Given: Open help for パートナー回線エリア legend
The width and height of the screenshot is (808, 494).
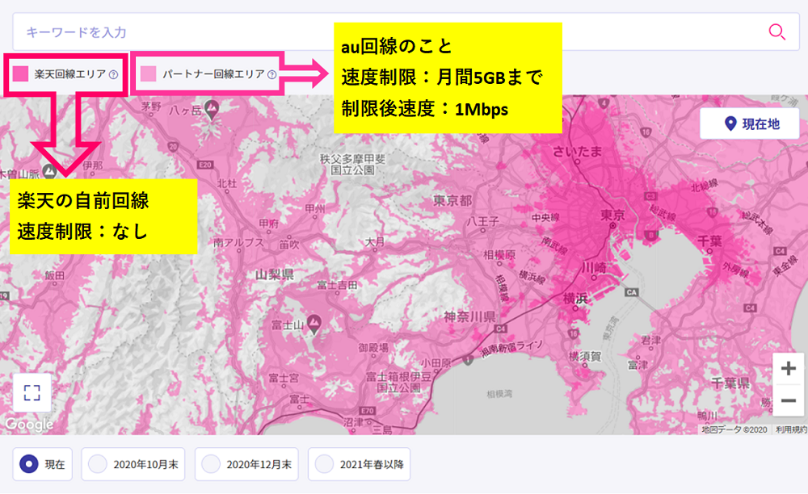Looking at the screenshot, I should tap(271, 74).
